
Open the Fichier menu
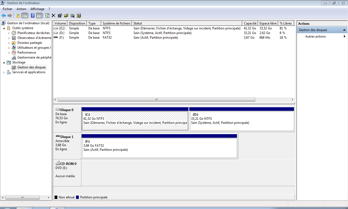(8, 9)
